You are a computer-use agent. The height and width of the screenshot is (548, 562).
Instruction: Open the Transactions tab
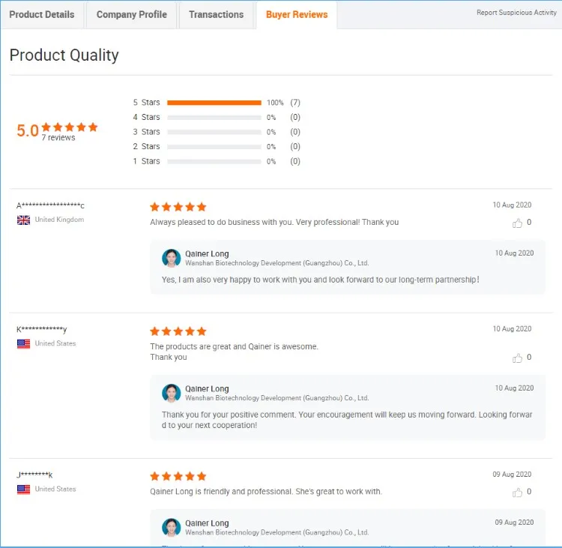click(x=216, y=14)
